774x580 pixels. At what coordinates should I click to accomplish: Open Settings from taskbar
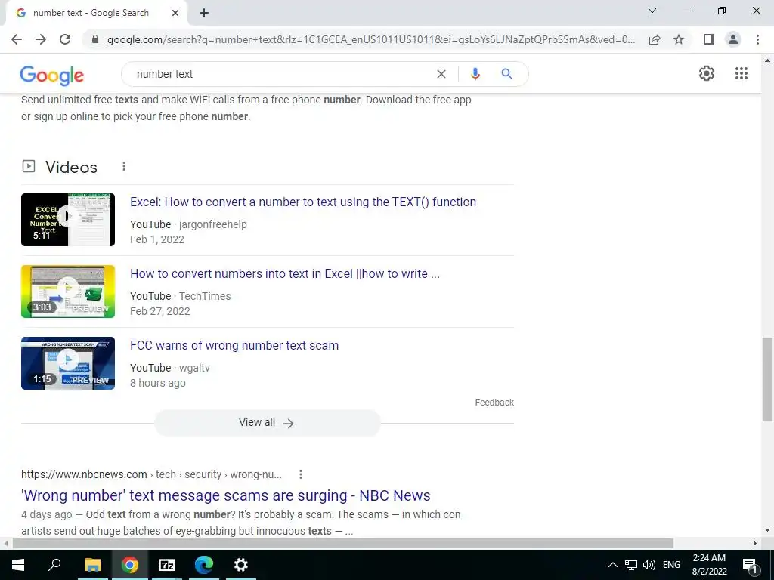point(241,565)
